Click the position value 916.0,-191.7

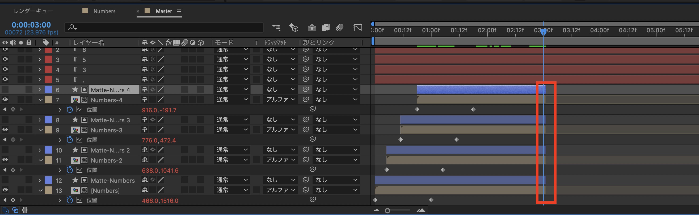tap(159, 110)
